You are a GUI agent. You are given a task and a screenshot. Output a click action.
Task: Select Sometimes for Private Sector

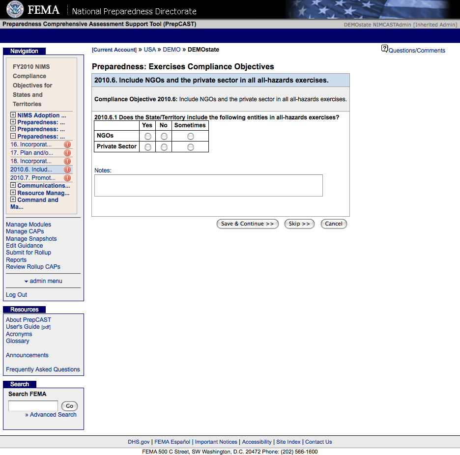191,147
